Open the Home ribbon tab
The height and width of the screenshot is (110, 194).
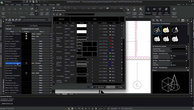coord(7,5)
